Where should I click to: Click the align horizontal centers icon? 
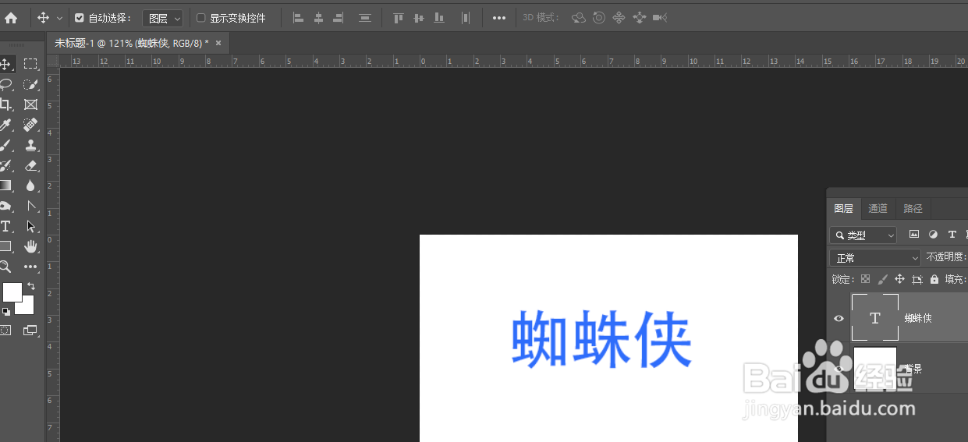click(x=318, y=18)
